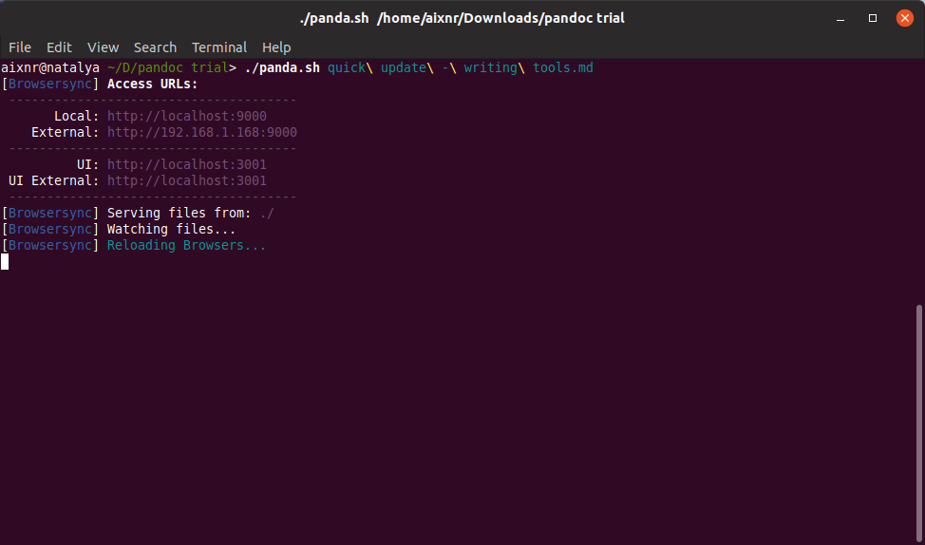This screenshot has height=545, width=925.
Task: Open the View menu
Action: [x=104, y=47]
